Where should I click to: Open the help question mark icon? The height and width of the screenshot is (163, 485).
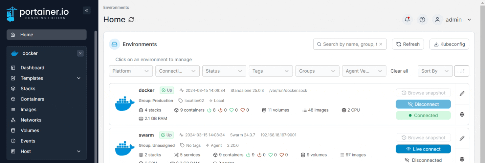click(423, 20)
